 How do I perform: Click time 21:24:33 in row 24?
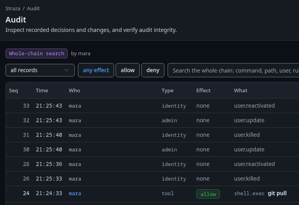49,193
